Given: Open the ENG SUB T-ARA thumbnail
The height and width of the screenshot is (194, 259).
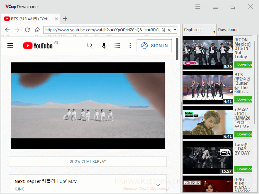Looking at the screenshot, I should [208, 184].
